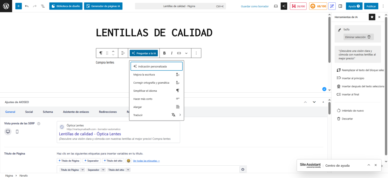Open the Schema tab
The image size is (388, 178).
point(48,112)
